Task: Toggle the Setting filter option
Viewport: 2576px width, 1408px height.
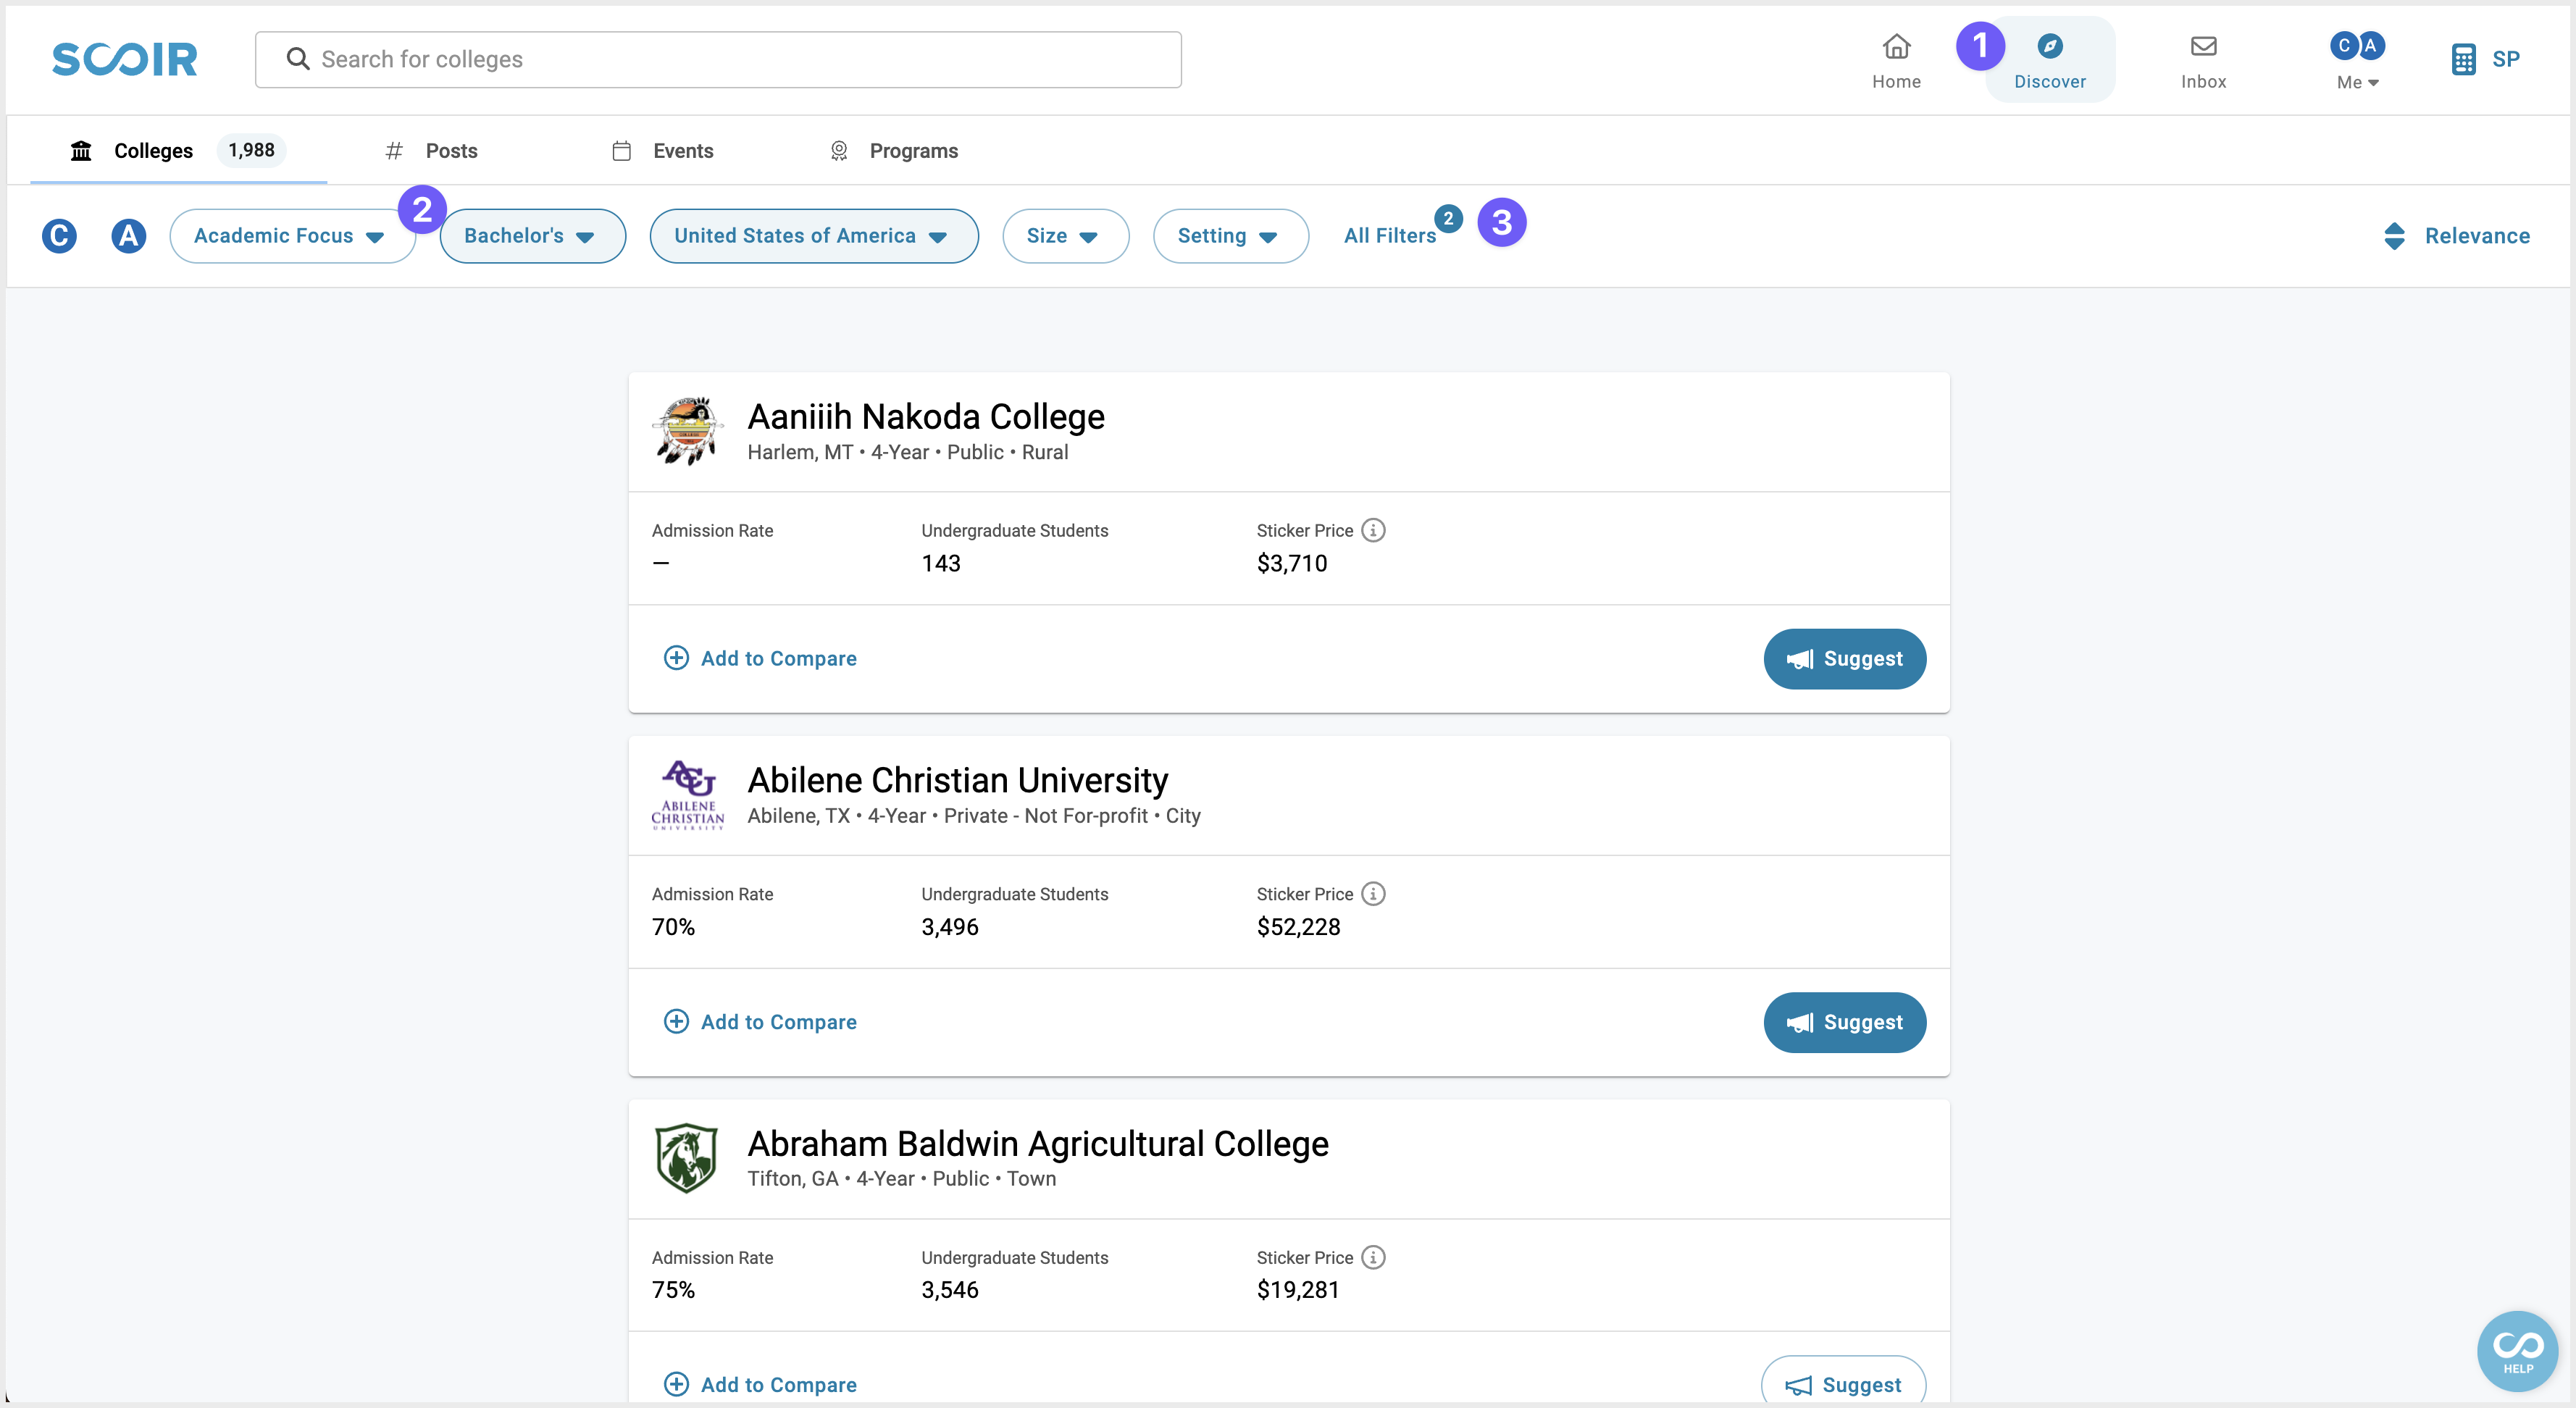Action: click(x=1227, y=234)
